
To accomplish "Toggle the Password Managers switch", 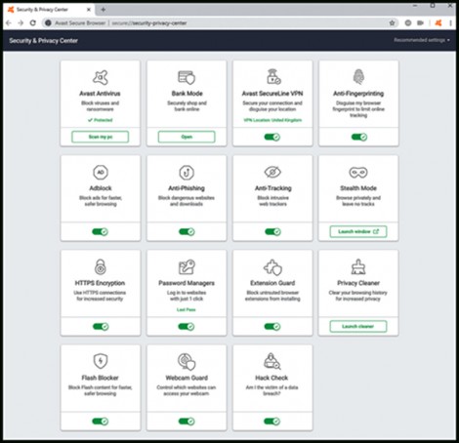I will [187, 326].
